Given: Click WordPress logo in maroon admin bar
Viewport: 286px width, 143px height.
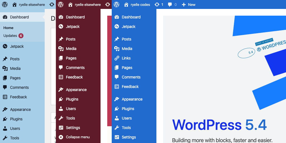Looking at the screenshot, I should [x=61, y=4].
